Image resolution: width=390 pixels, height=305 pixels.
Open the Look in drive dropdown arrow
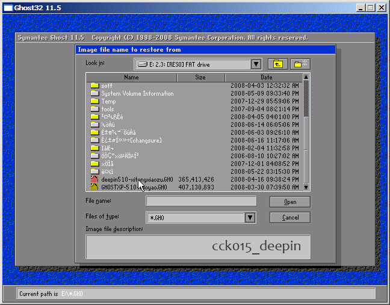[256, 64]
